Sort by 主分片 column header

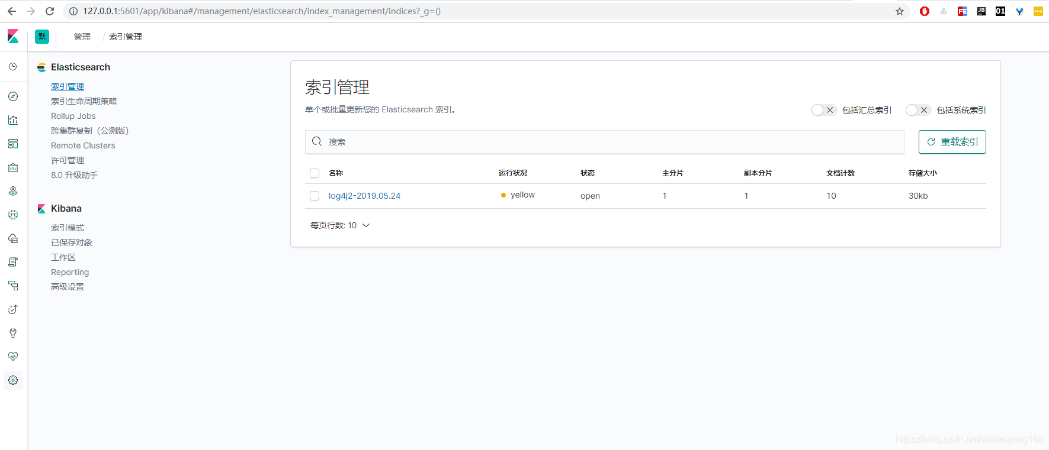pyautogui.click(x=673, y=173)
